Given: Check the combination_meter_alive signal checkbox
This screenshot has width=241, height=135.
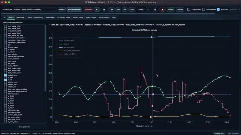Looking at the screenshot, I should click(x=5, y=38).
